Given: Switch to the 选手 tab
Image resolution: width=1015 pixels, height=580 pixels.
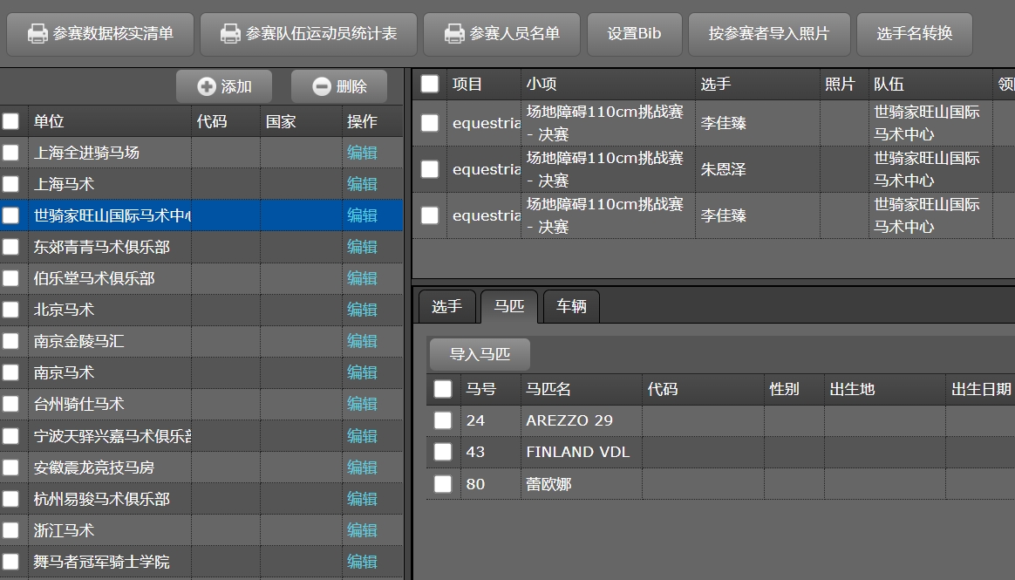Looking at the screenshot, I should click(x=446, y=307).
